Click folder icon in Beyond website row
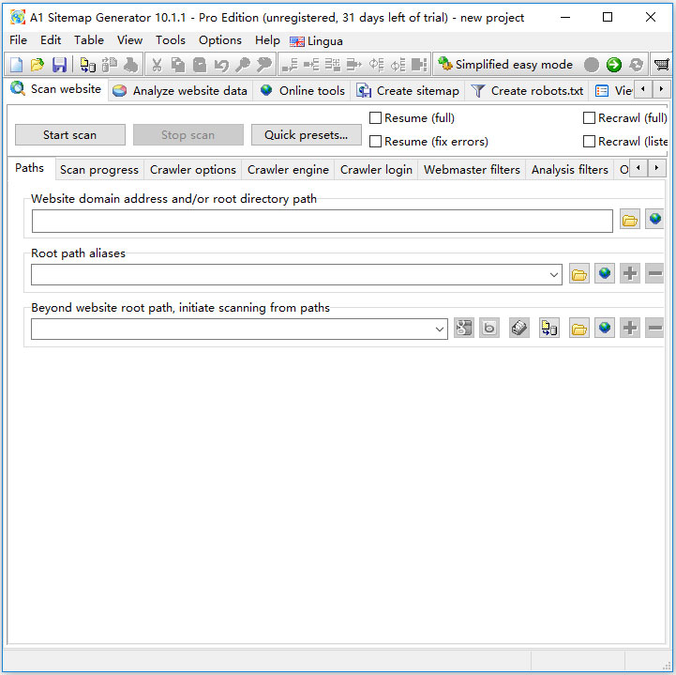The width and height of the screenshot is (676, 675). point(579,328)
